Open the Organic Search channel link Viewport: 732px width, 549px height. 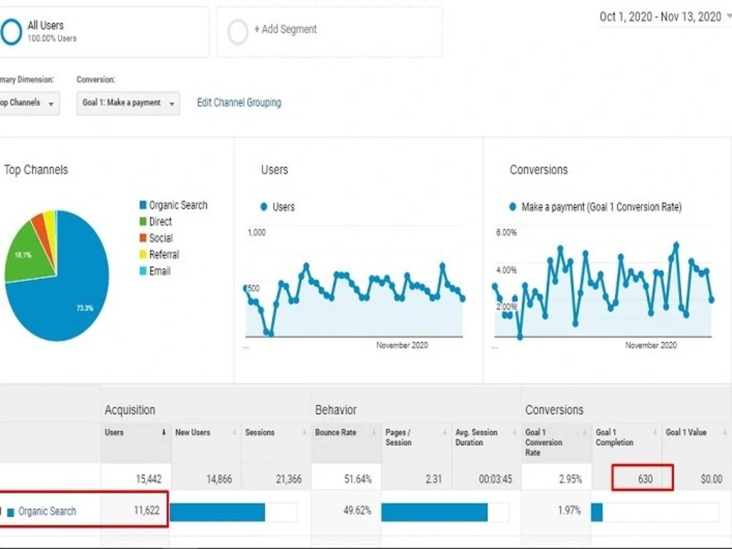[47, 511]
